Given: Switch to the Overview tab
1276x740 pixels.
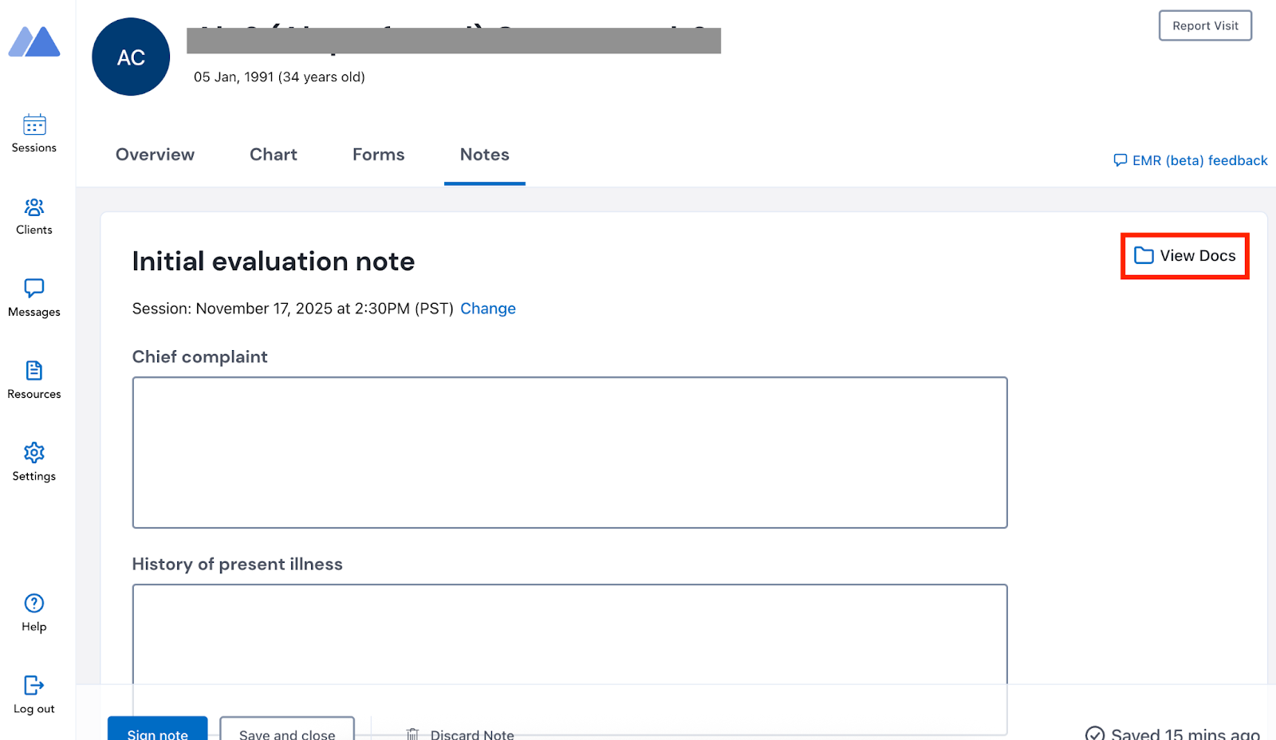Looking at the screenshot, I should pos(155,155).
